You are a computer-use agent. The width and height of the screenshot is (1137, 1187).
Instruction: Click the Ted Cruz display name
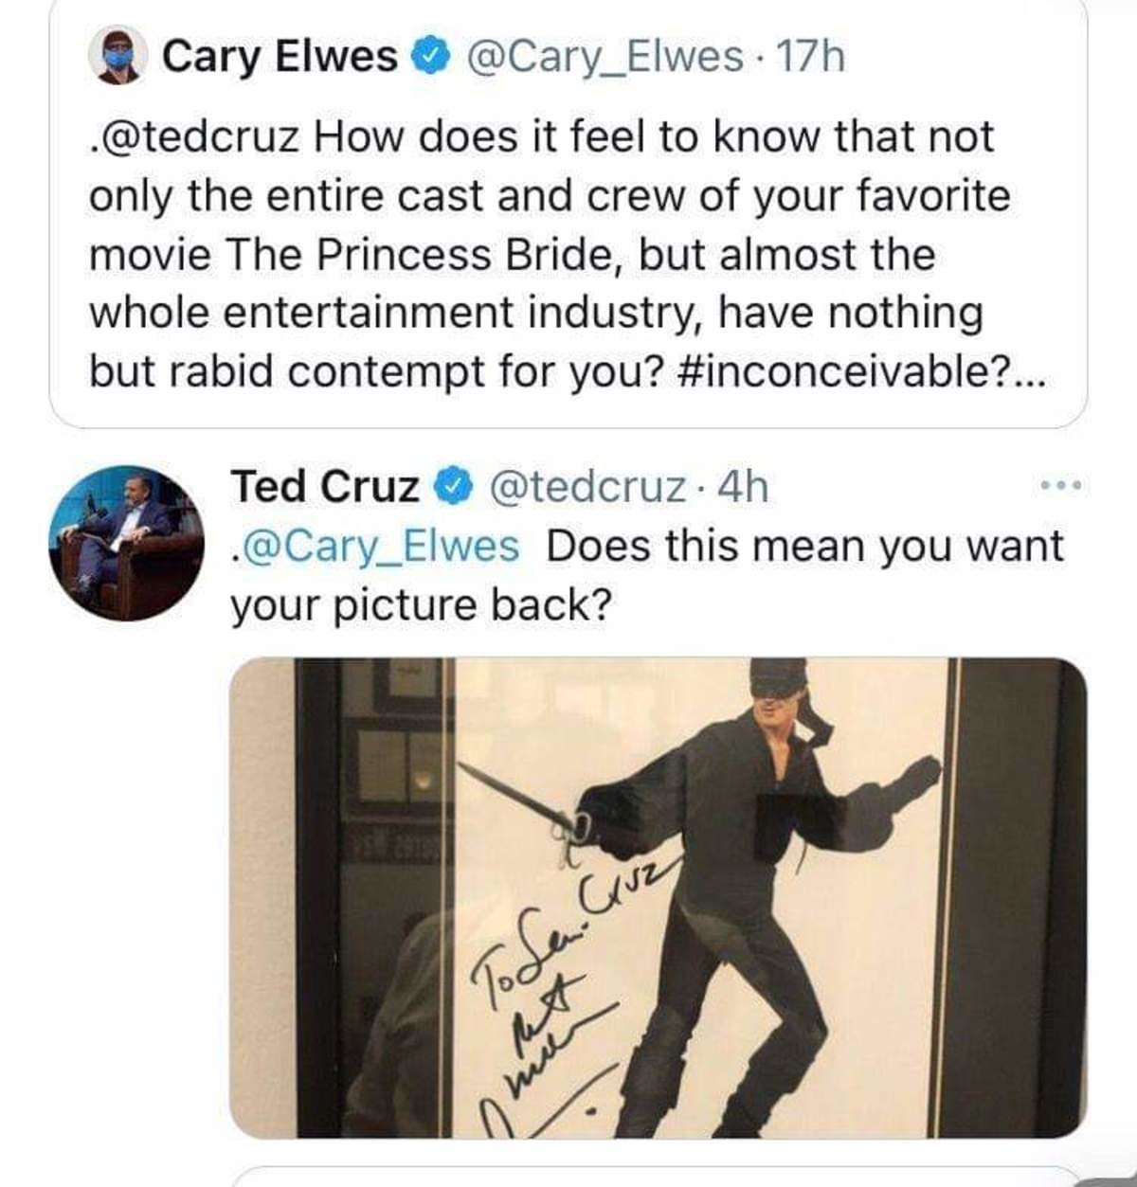(325, 487)
